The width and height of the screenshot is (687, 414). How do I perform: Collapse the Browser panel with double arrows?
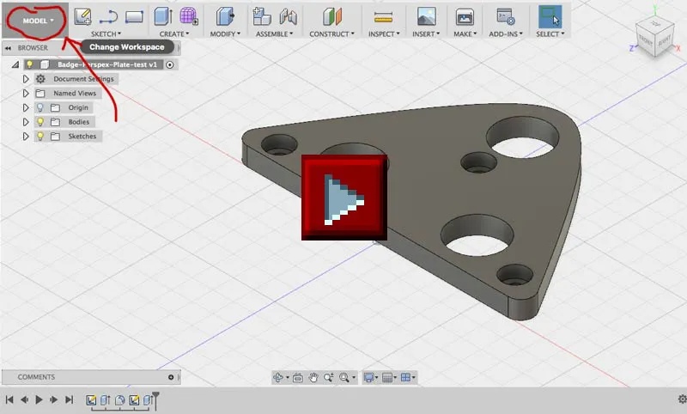[x=9, y=48]
